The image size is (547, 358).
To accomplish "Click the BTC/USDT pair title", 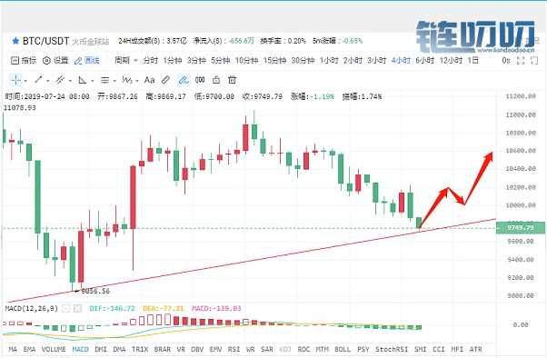I will [x=45, y=41].
